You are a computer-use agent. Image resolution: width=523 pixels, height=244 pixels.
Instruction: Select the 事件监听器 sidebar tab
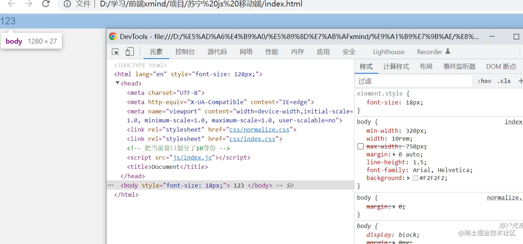pyautogui.click(x=459, y=67)
